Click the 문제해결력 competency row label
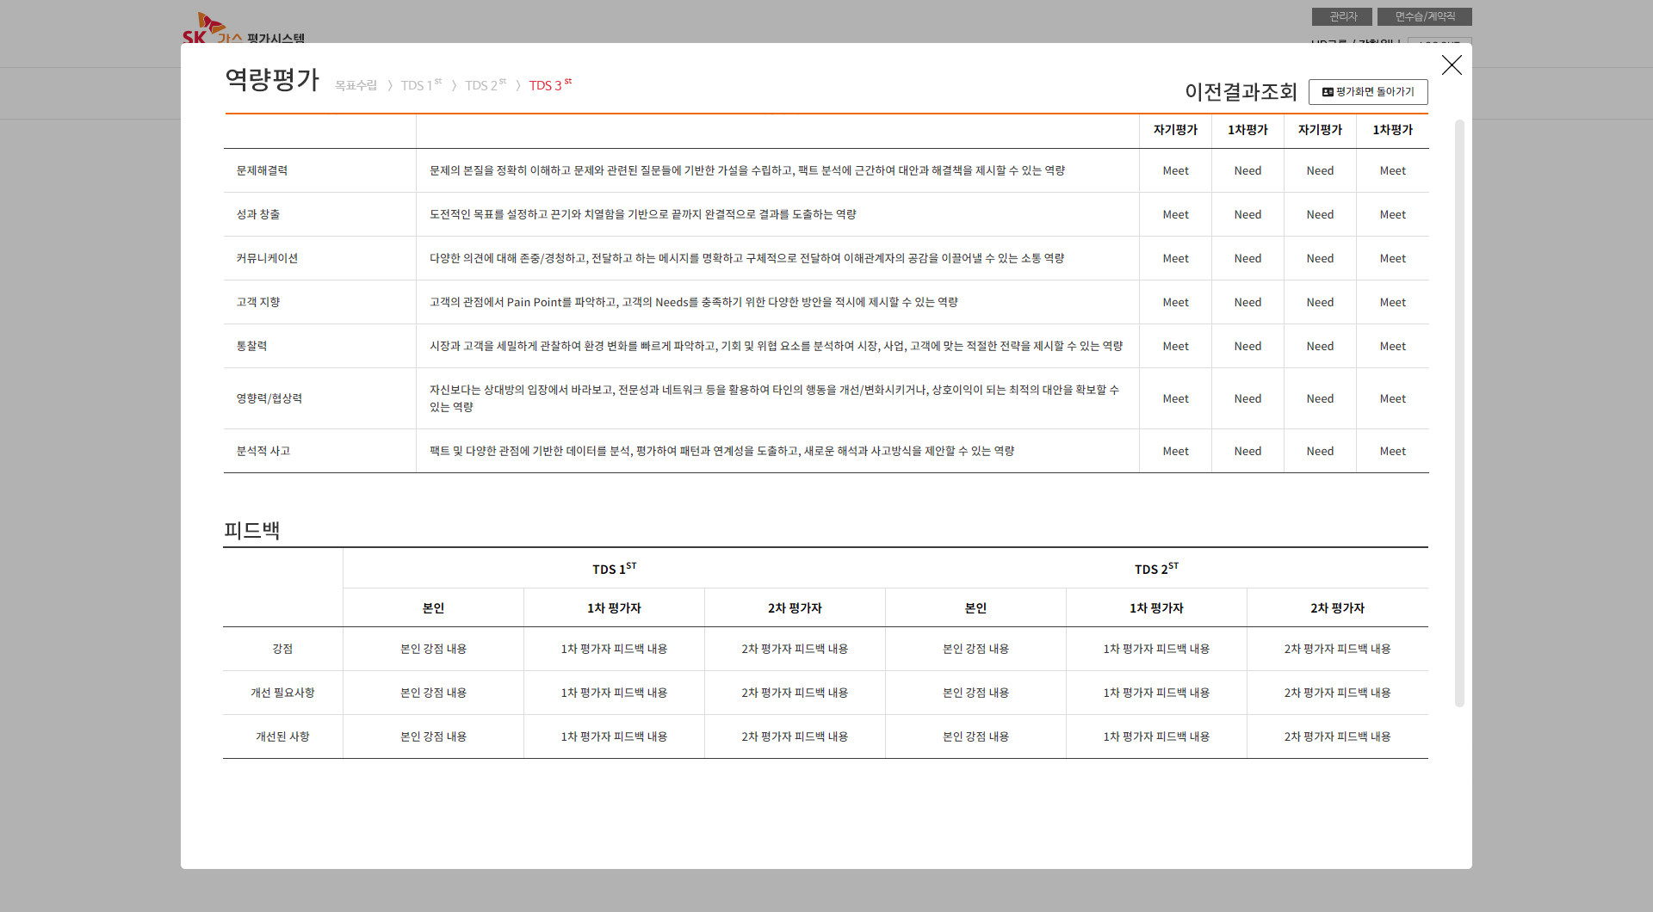1653x912 pixels. tap(263, 170)
